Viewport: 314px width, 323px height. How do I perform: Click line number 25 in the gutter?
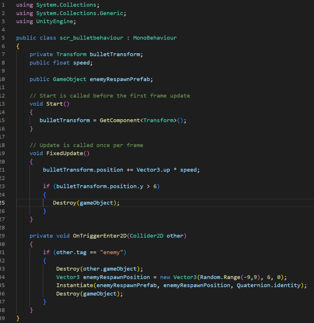click(3, 203)
